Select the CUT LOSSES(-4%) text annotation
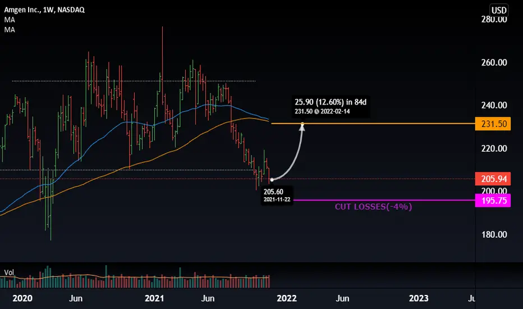The image size is (523, 309). click(x=373, y=207)
